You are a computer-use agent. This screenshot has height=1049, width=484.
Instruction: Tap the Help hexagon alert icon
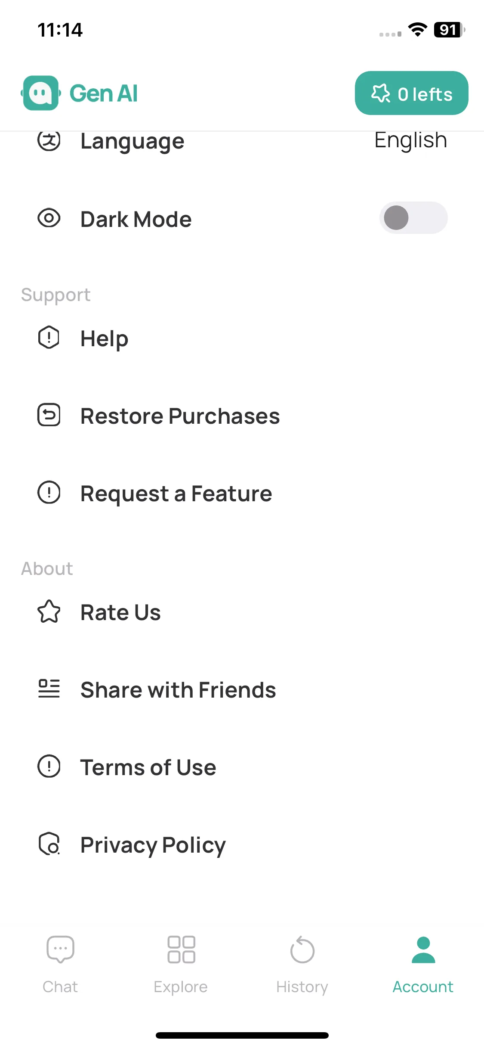click(x=49, y=337)
